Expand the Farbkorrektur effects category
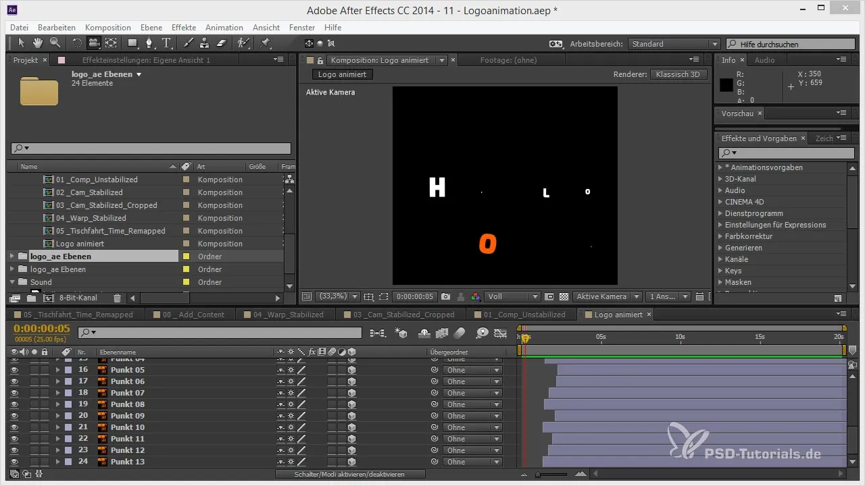This screenshot has width=865, height=486. pos(720,236)
